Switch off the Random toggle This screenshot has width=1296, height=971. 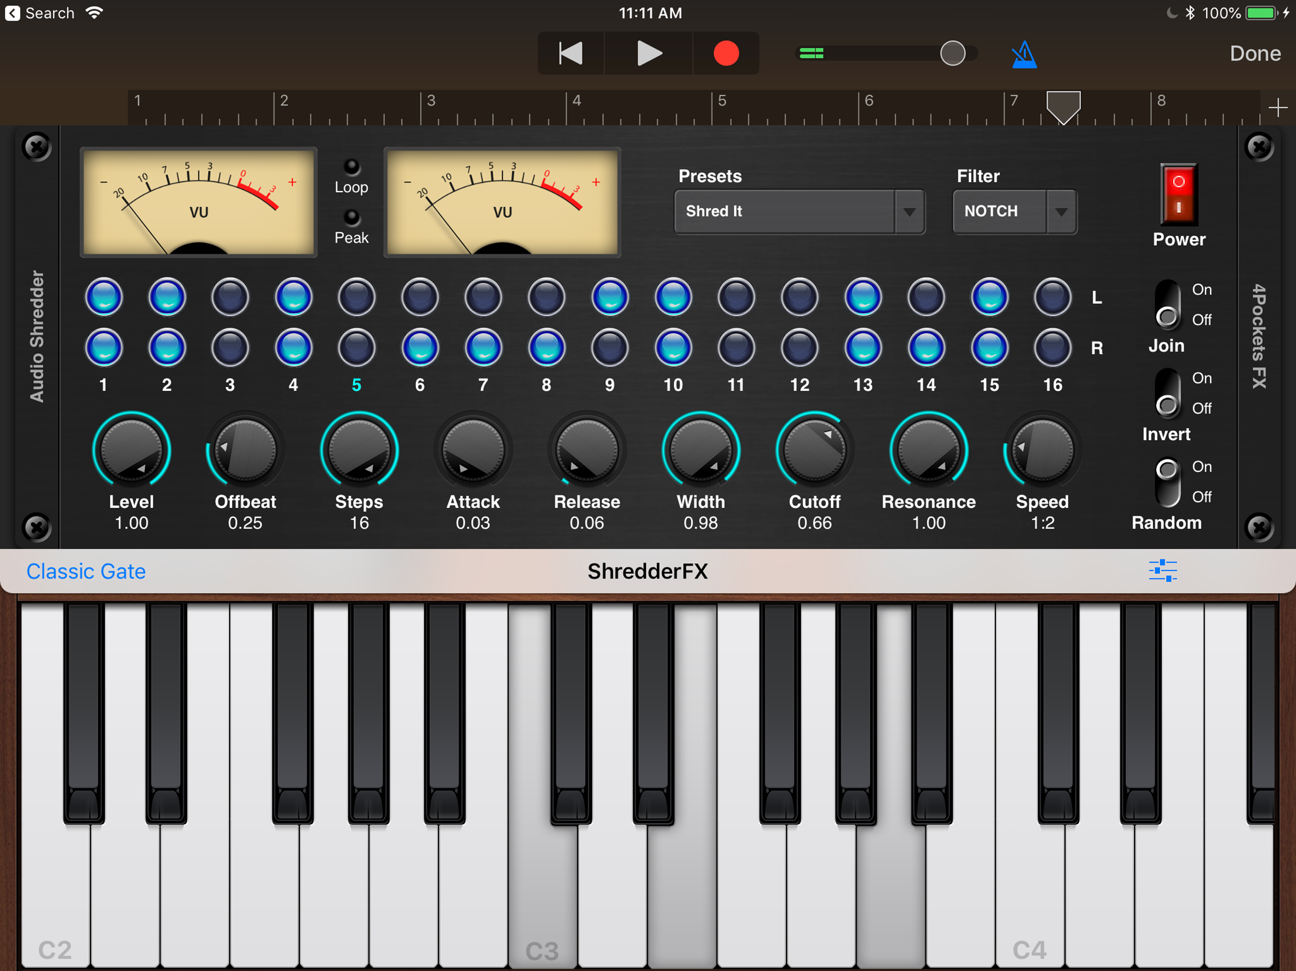[x=1167, y=482]
